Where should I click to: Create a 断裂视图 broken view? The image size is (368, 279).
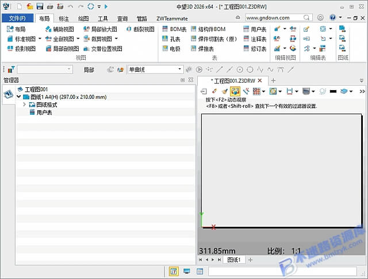[140, 29]
